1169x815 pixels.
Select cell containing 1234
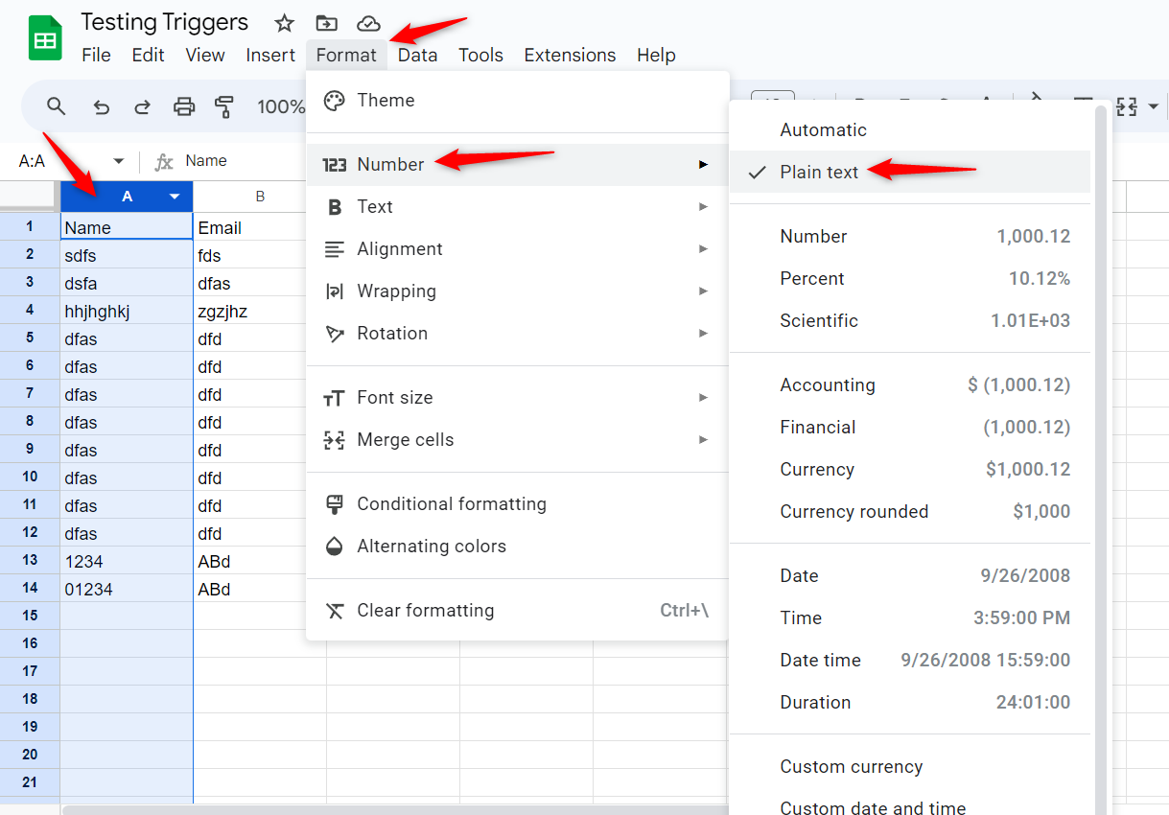[127, 561]
